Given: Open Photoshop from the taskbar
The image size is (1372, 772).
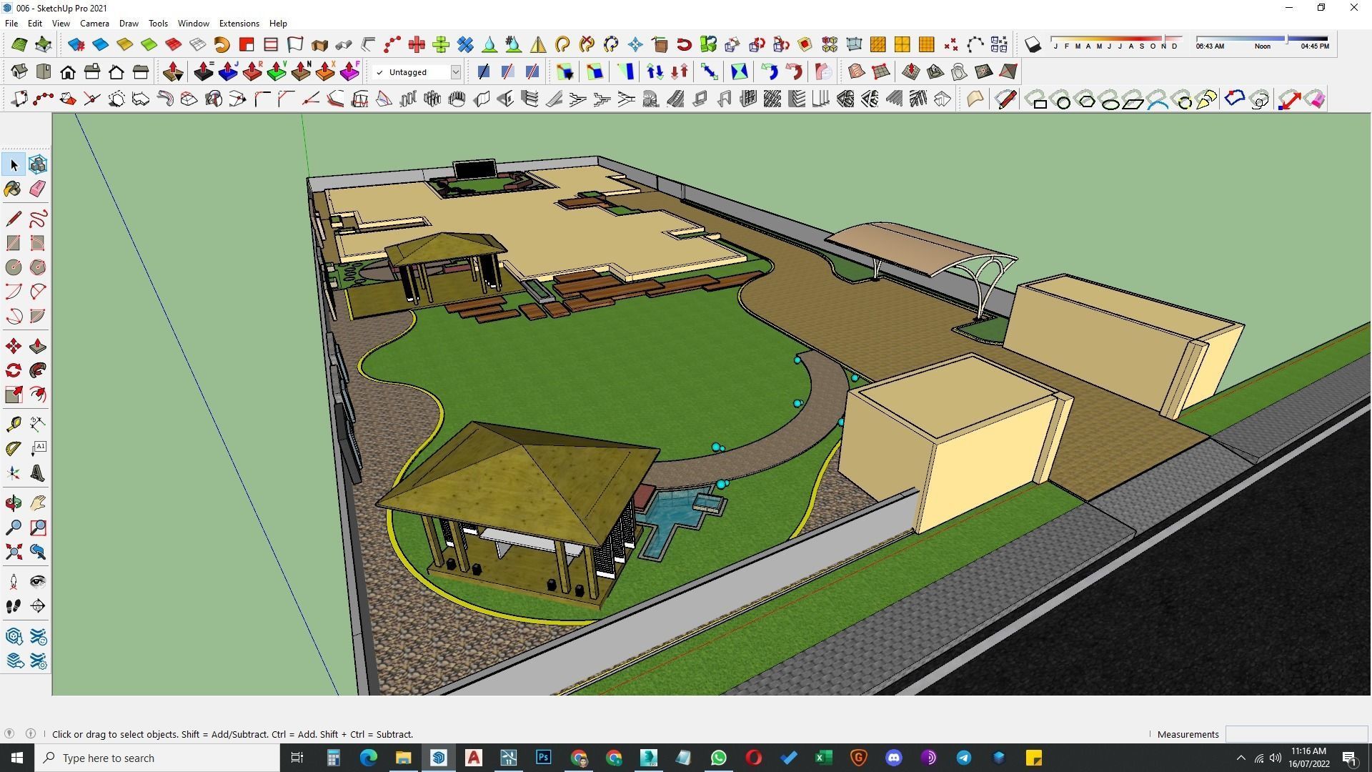Looking at the screenshot, I should coord(543,758).
